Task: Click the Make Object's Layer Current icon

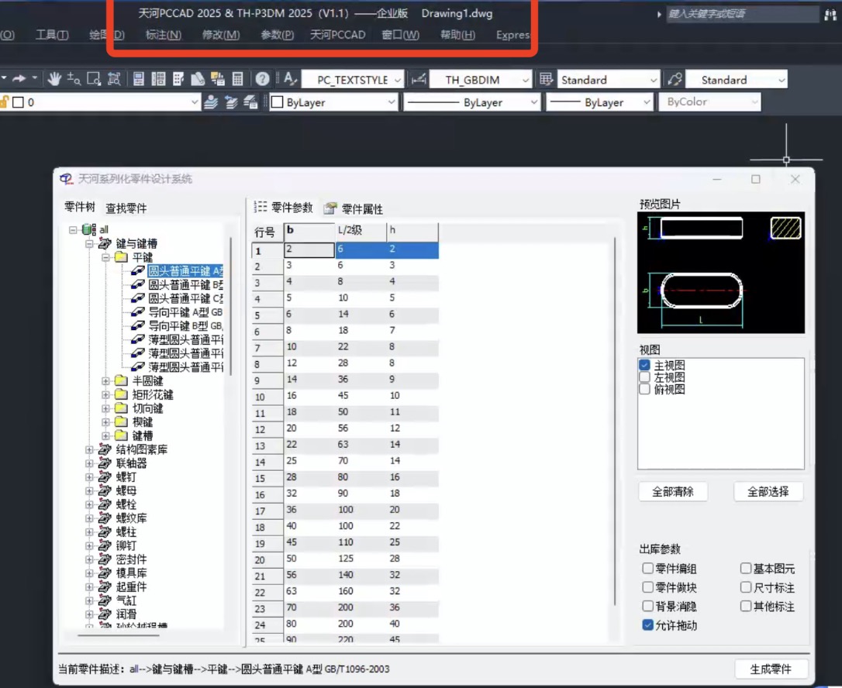Action: [x=211, y=102]
